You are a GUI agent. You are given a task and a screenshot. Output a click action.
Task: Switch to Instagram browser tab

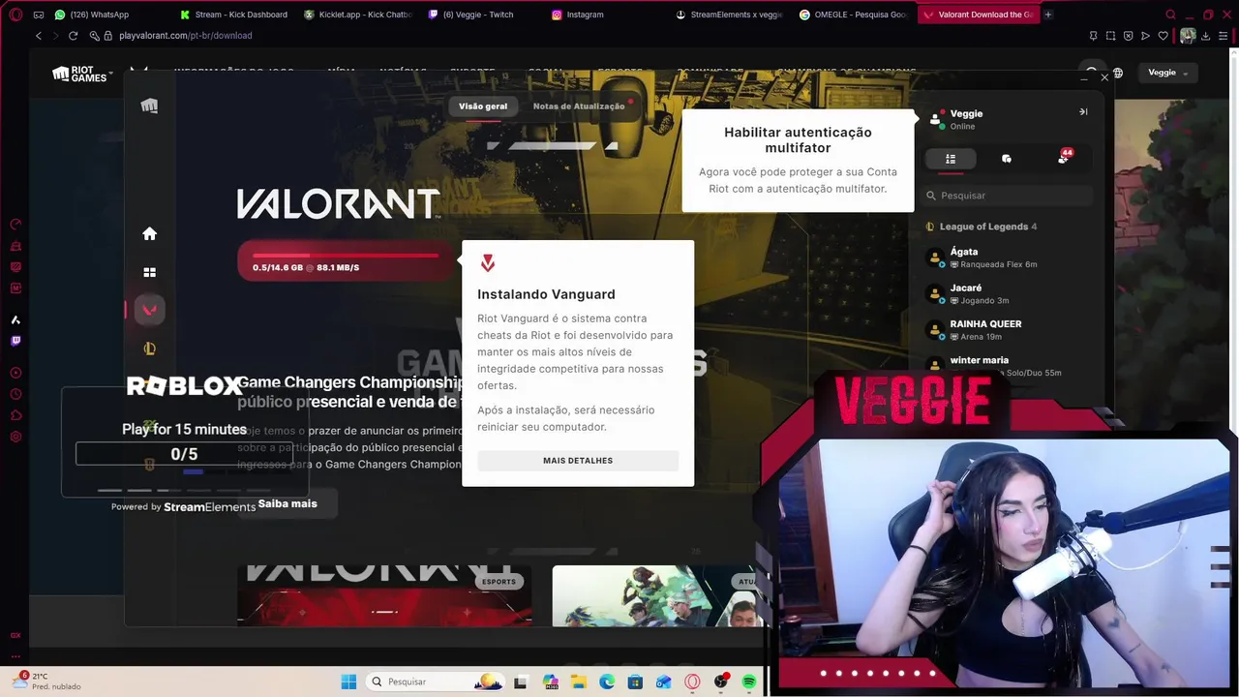point(585,15)
